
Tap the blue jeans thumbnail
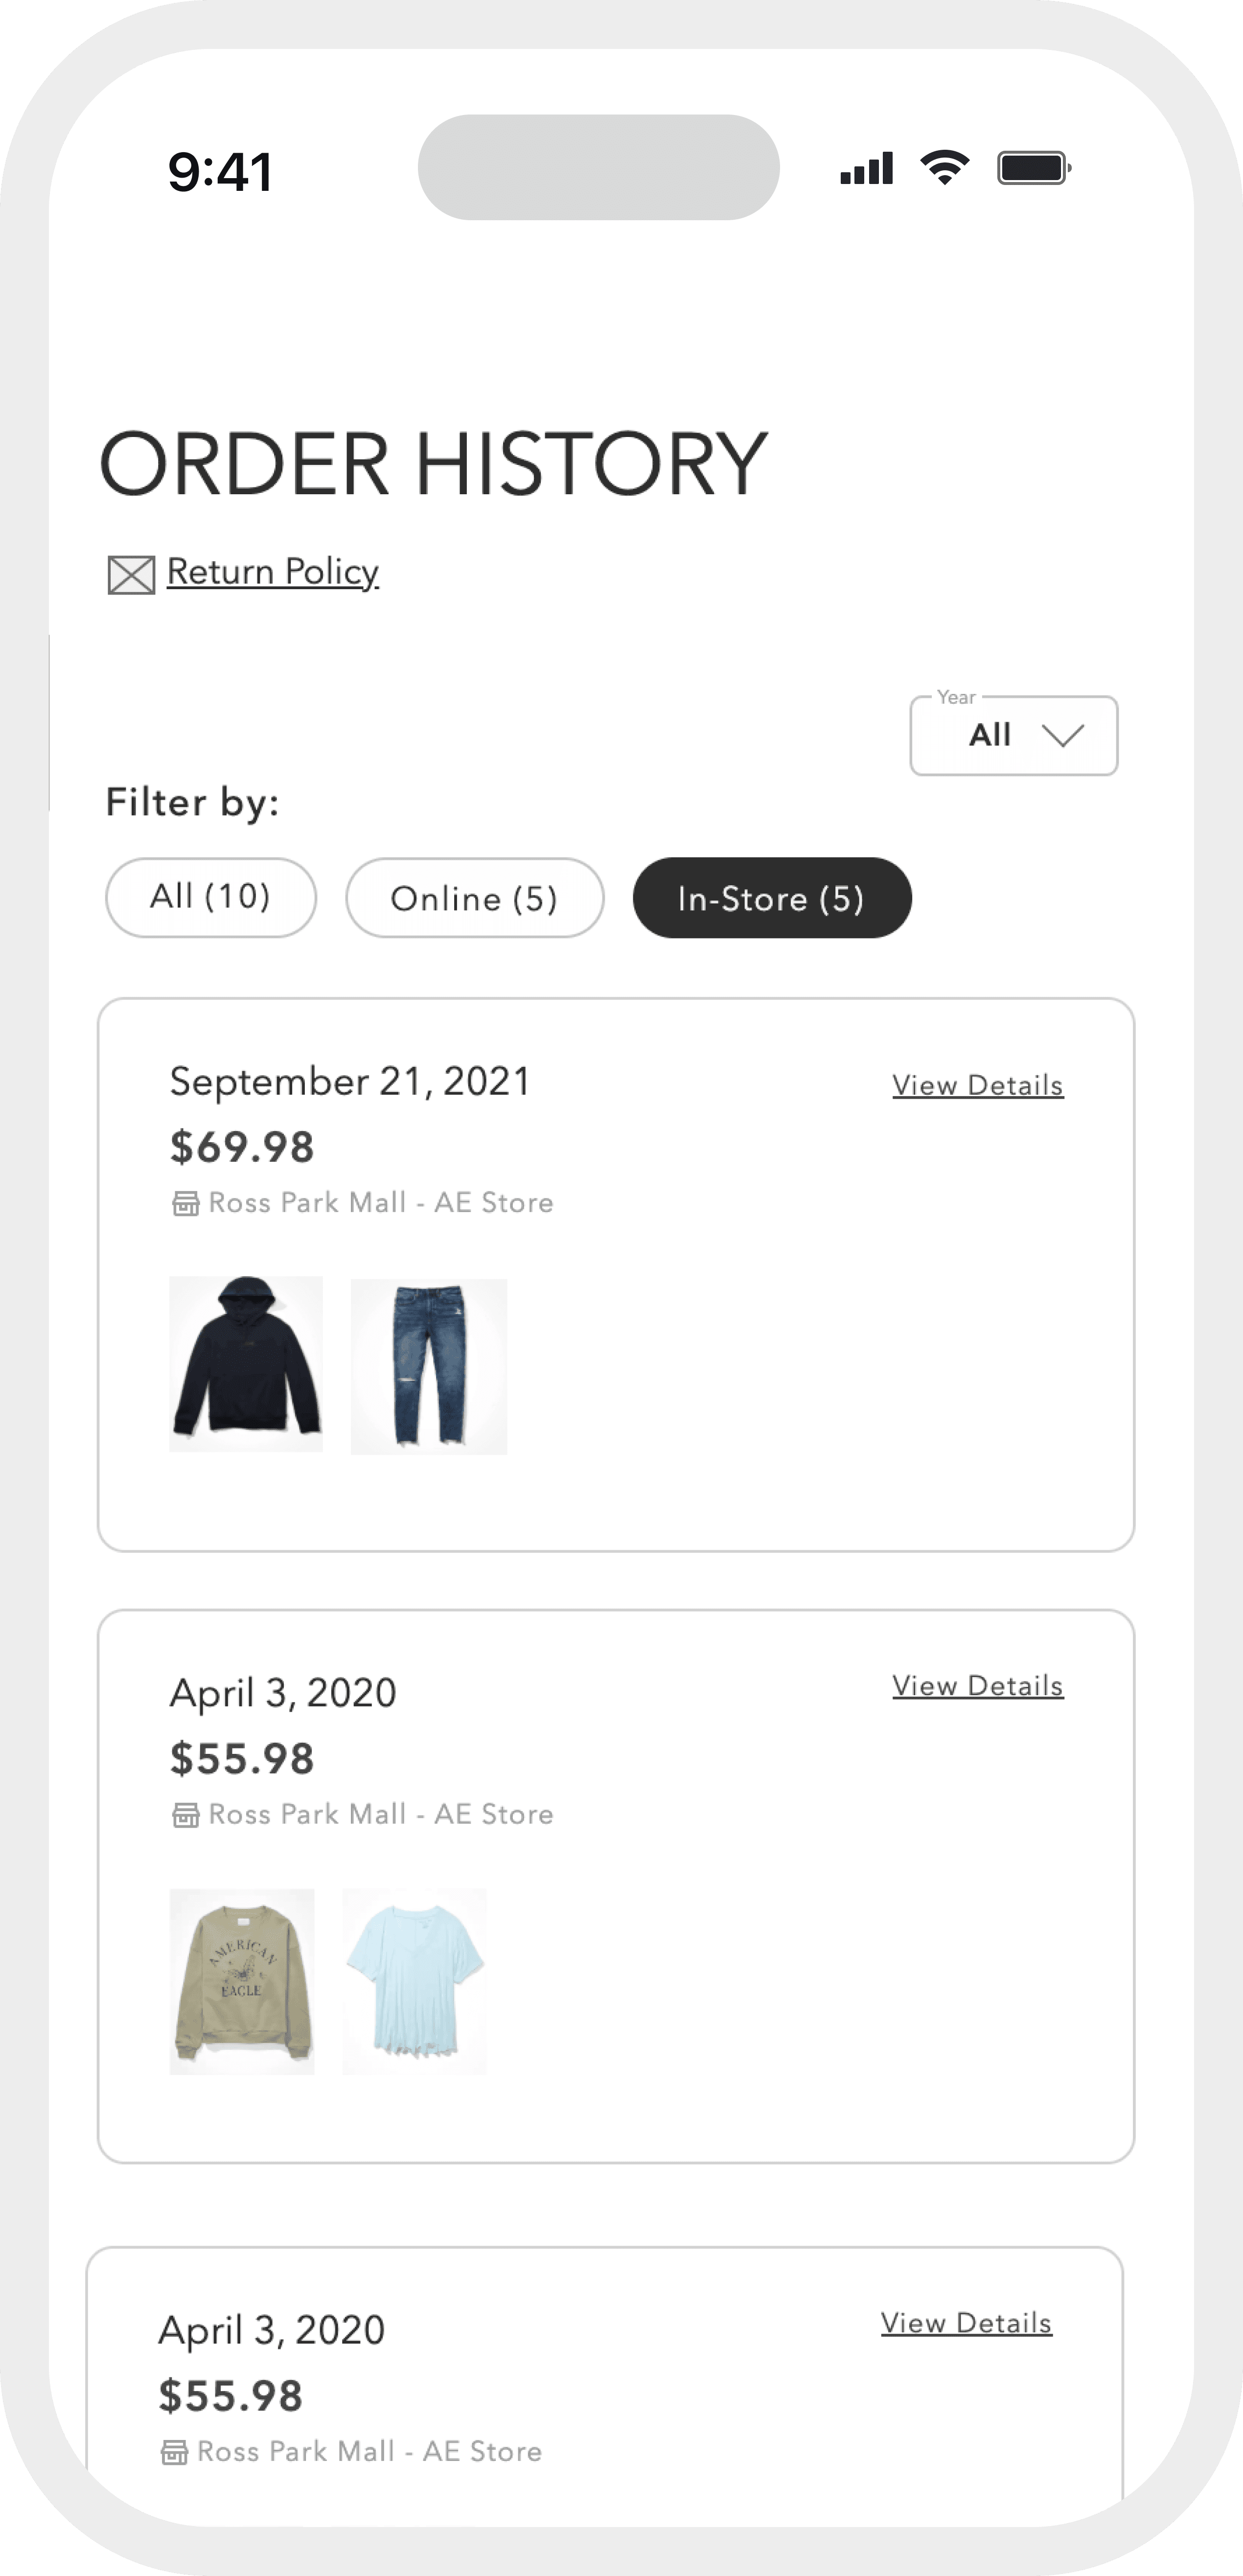tap(429, 1366)
